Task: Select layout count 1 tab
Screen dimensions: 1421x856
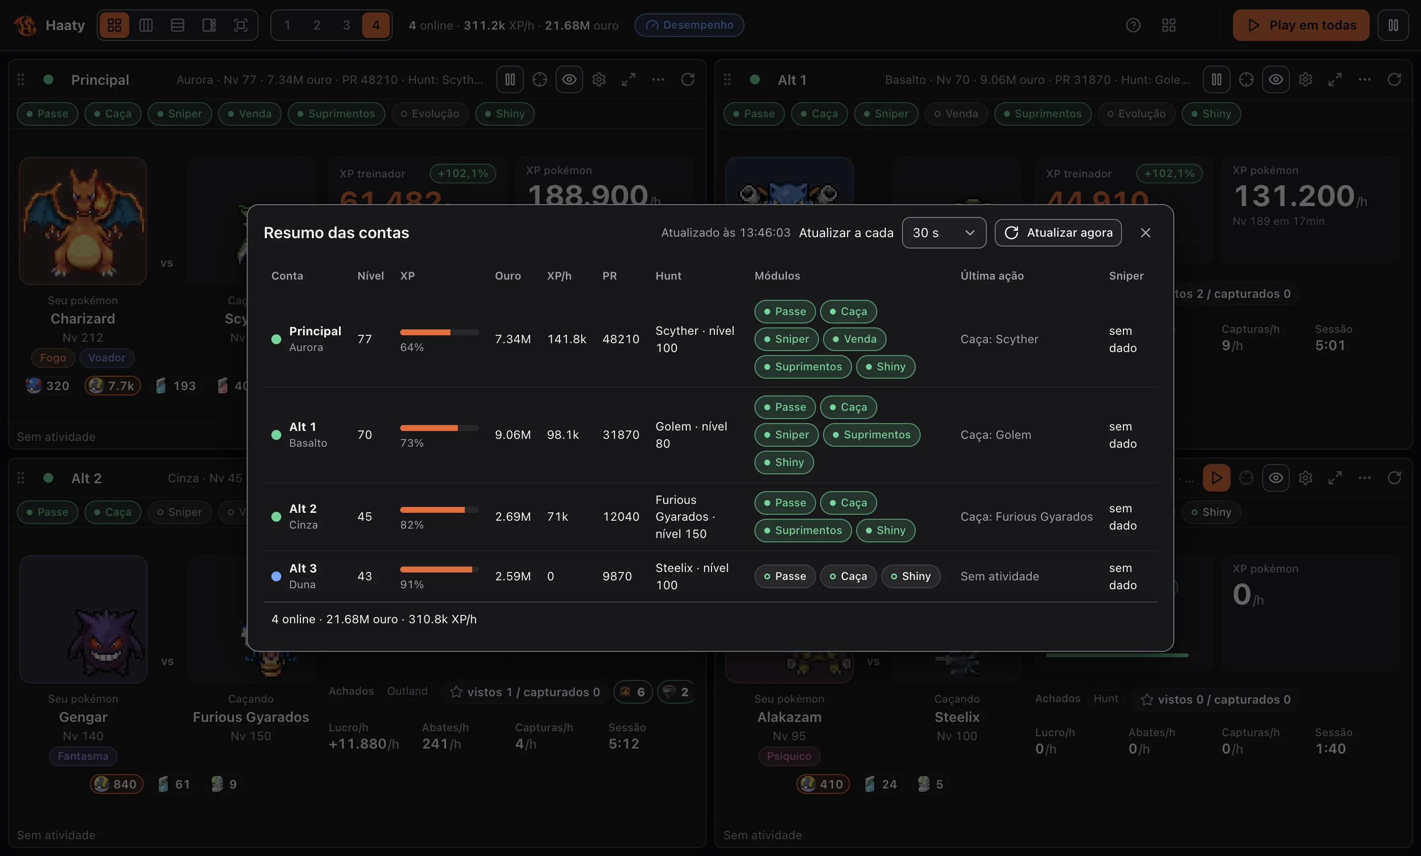Action: click(x=287, y=25)
